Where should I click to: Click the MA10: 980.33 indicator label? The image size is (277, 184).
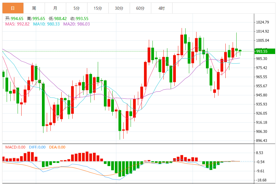pyautogui.click(x=46, y=24)
